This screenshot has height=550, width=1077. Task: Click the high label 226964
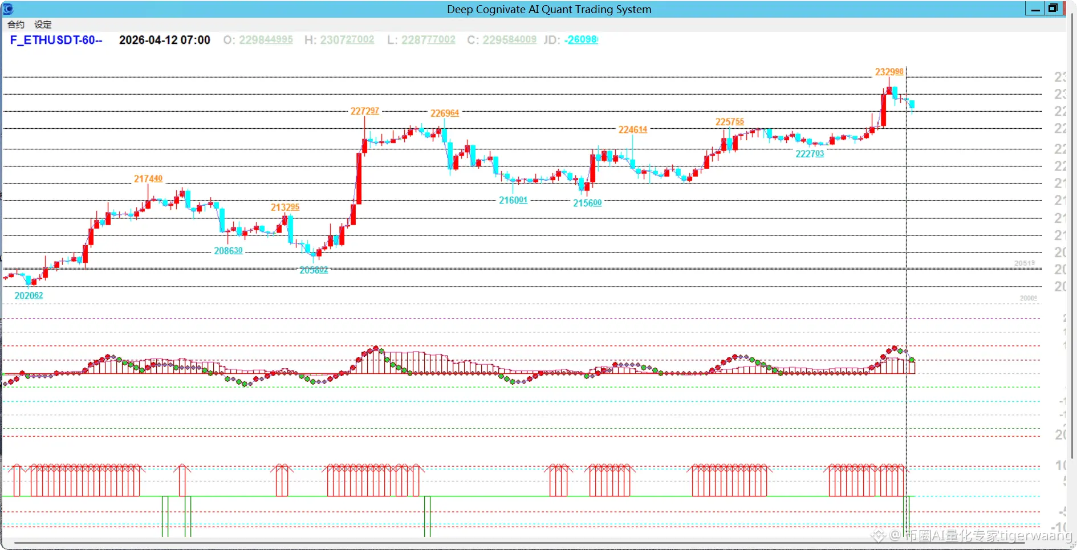(x=444, y=113)
